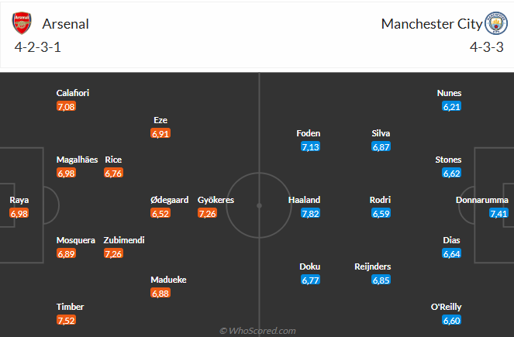Viewport: 514px width, 337px height.
Task: Click Calafiori's 7,08 rating badge
Action: (66, 106)
